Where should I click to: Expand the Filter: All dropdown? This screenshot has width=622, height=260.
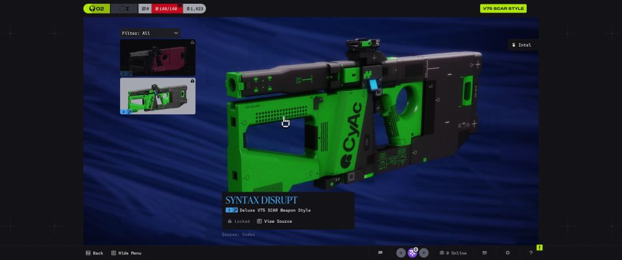click(x=150, y=33)
